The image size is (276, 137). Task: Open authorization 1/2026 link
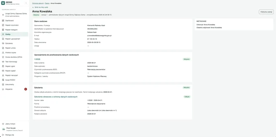click(37, 59)
